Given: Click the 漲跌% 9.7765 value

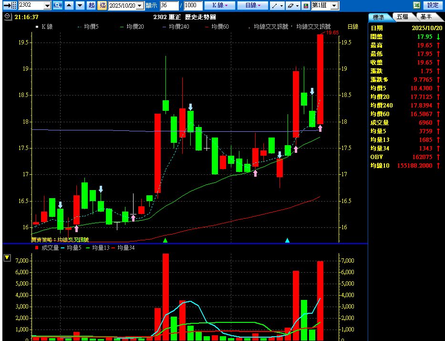Looking at the screenshot, I should [x=423, y=80].
